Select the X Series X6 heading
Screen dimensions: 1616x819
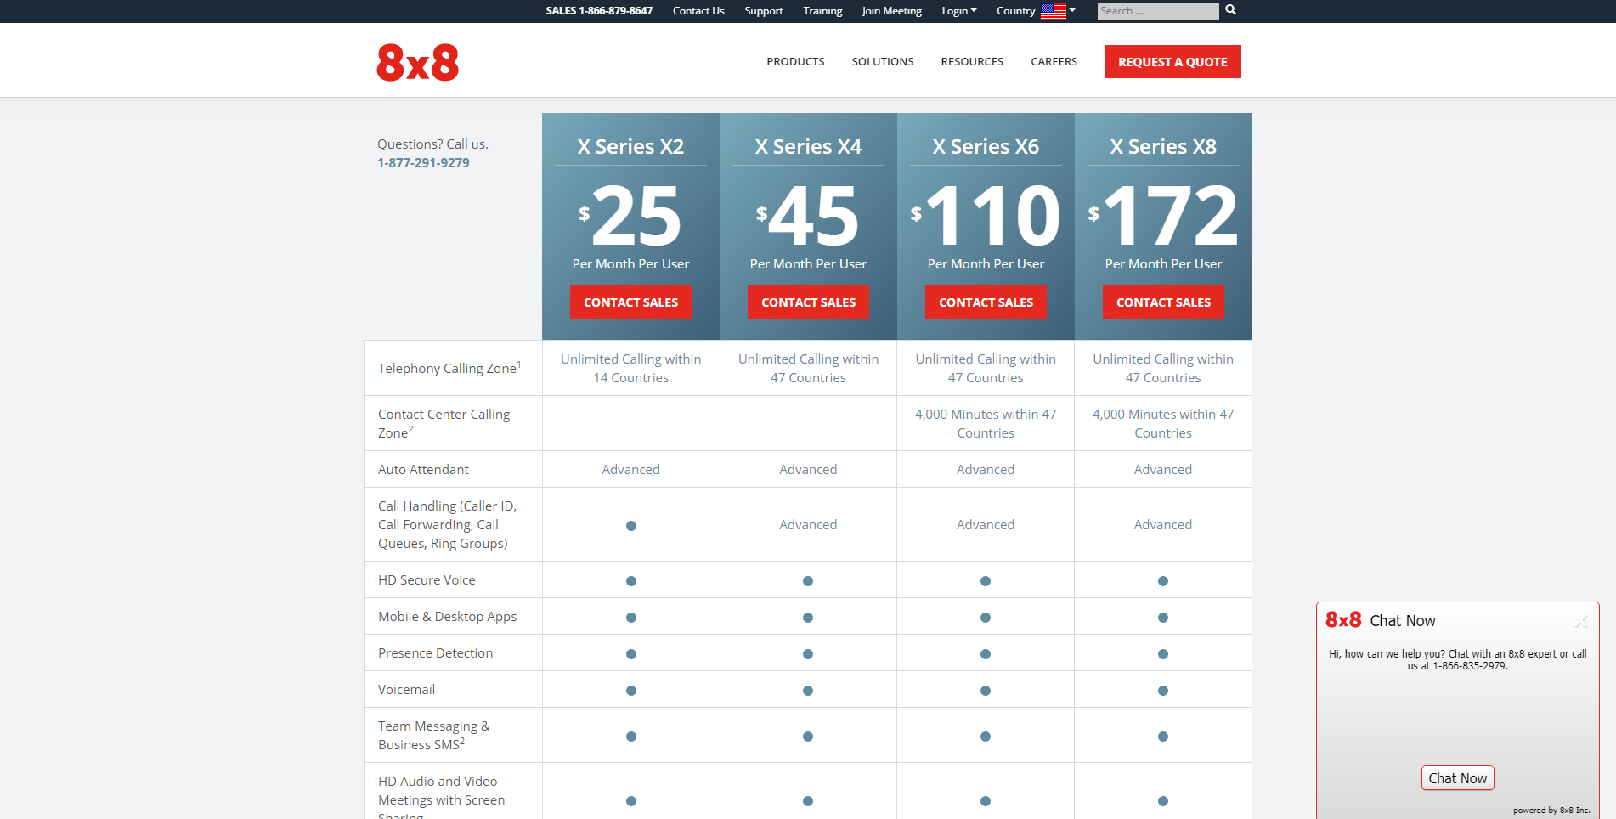(986, 147)
